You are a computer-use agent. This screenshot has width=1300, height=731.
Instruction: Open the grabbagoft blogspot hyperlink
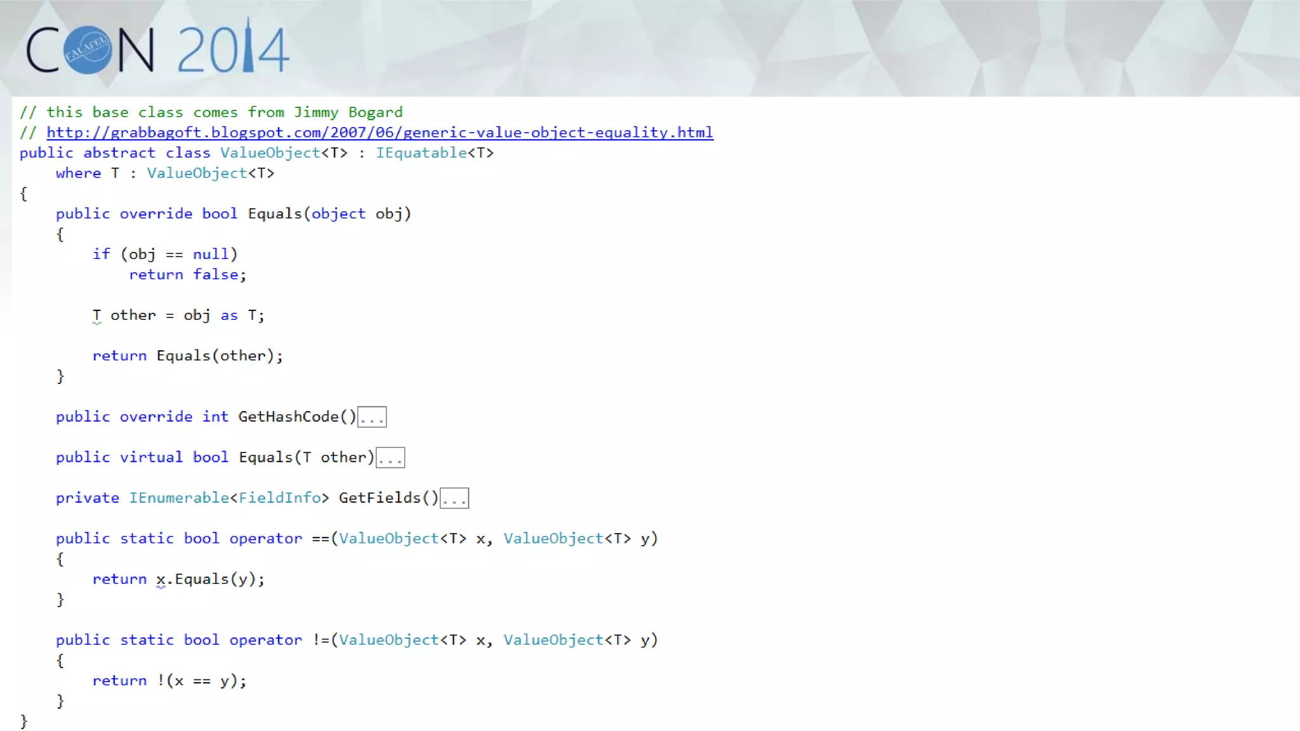(x=380, y=133)
